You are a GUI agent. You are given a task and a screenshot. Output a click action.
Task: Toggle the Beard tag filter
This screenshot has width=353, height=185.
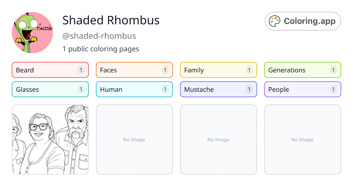point(50,70)
